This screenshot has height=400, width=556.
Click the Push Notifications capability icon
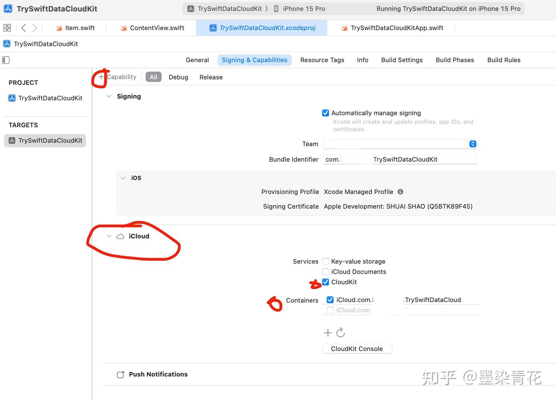120,374
